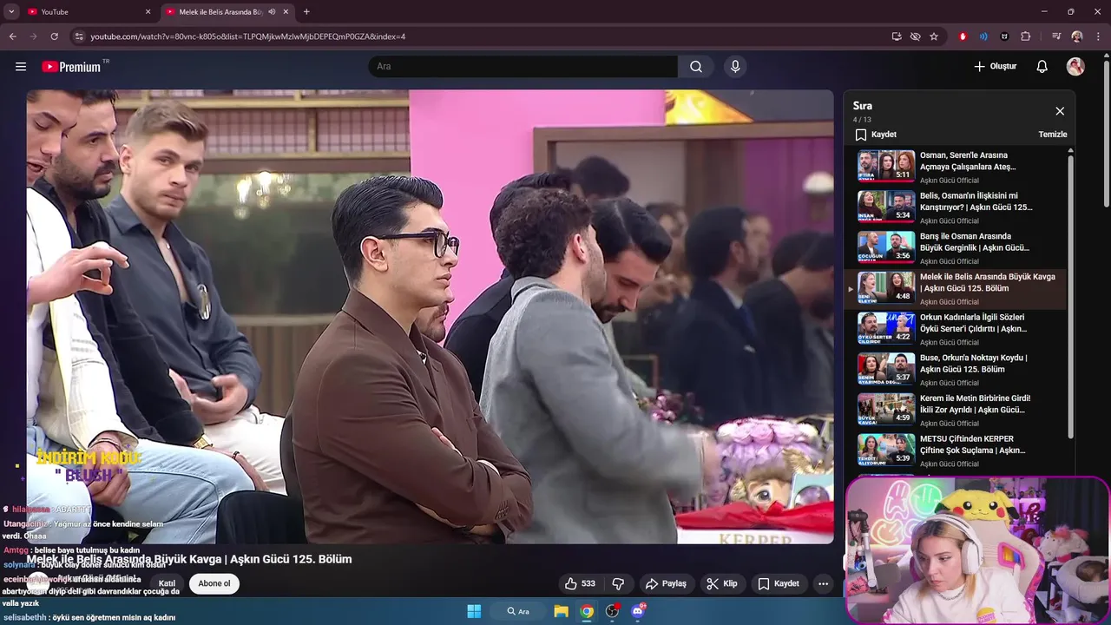Open File Explorer from taskbar

point(561,611)
